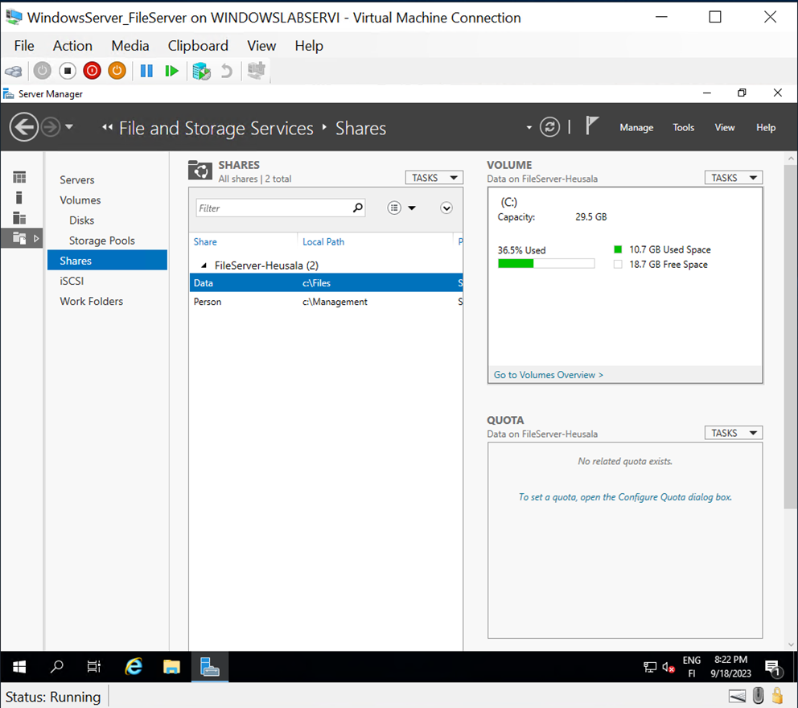Open File Explorer from the taskbar

click(x=171, y=667)
